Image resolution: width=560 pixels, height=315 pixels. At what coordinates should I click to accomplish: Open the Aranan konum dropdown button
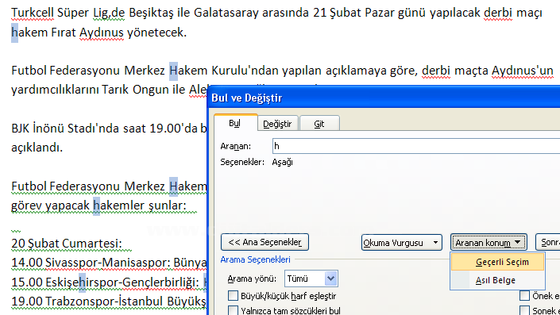pyautogui.click(x=489, y=243)
